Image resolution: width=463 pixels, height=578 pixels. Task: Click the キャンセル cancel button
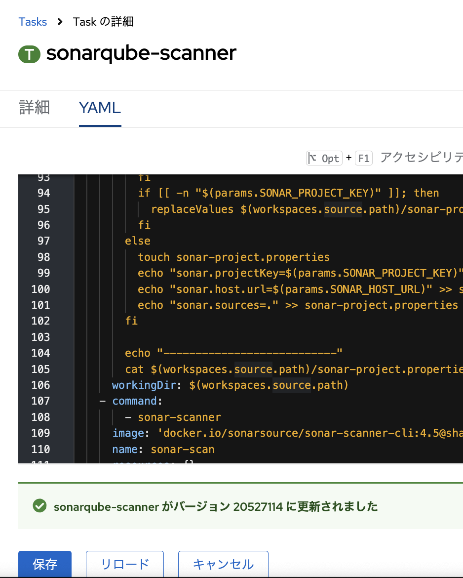point(223,564)
